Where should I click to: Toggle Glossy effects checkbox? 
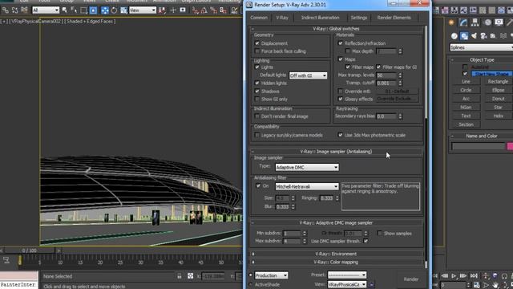click(341, 99)
